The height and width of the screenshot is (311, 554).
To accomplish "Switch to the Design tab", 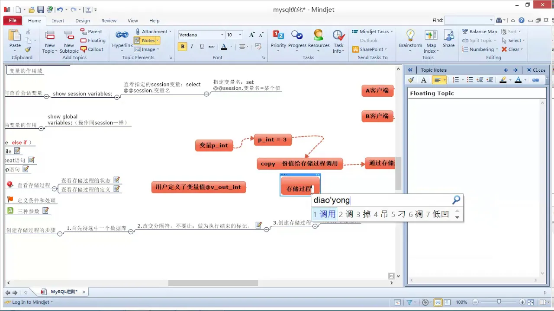I will (x=83, y=20).
